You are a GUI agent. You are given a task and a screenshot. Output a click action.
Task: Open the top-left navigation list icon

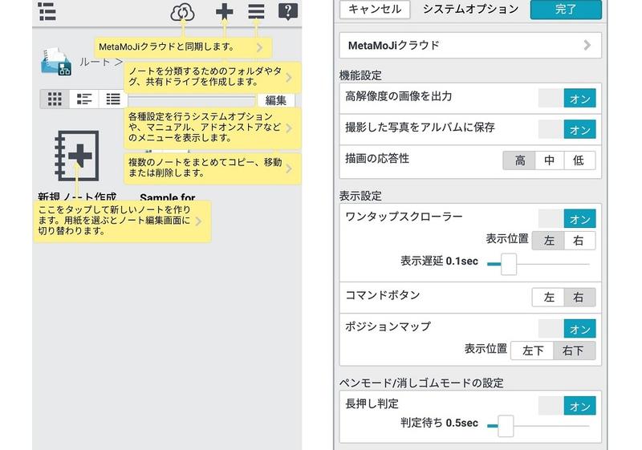[47, 12]
